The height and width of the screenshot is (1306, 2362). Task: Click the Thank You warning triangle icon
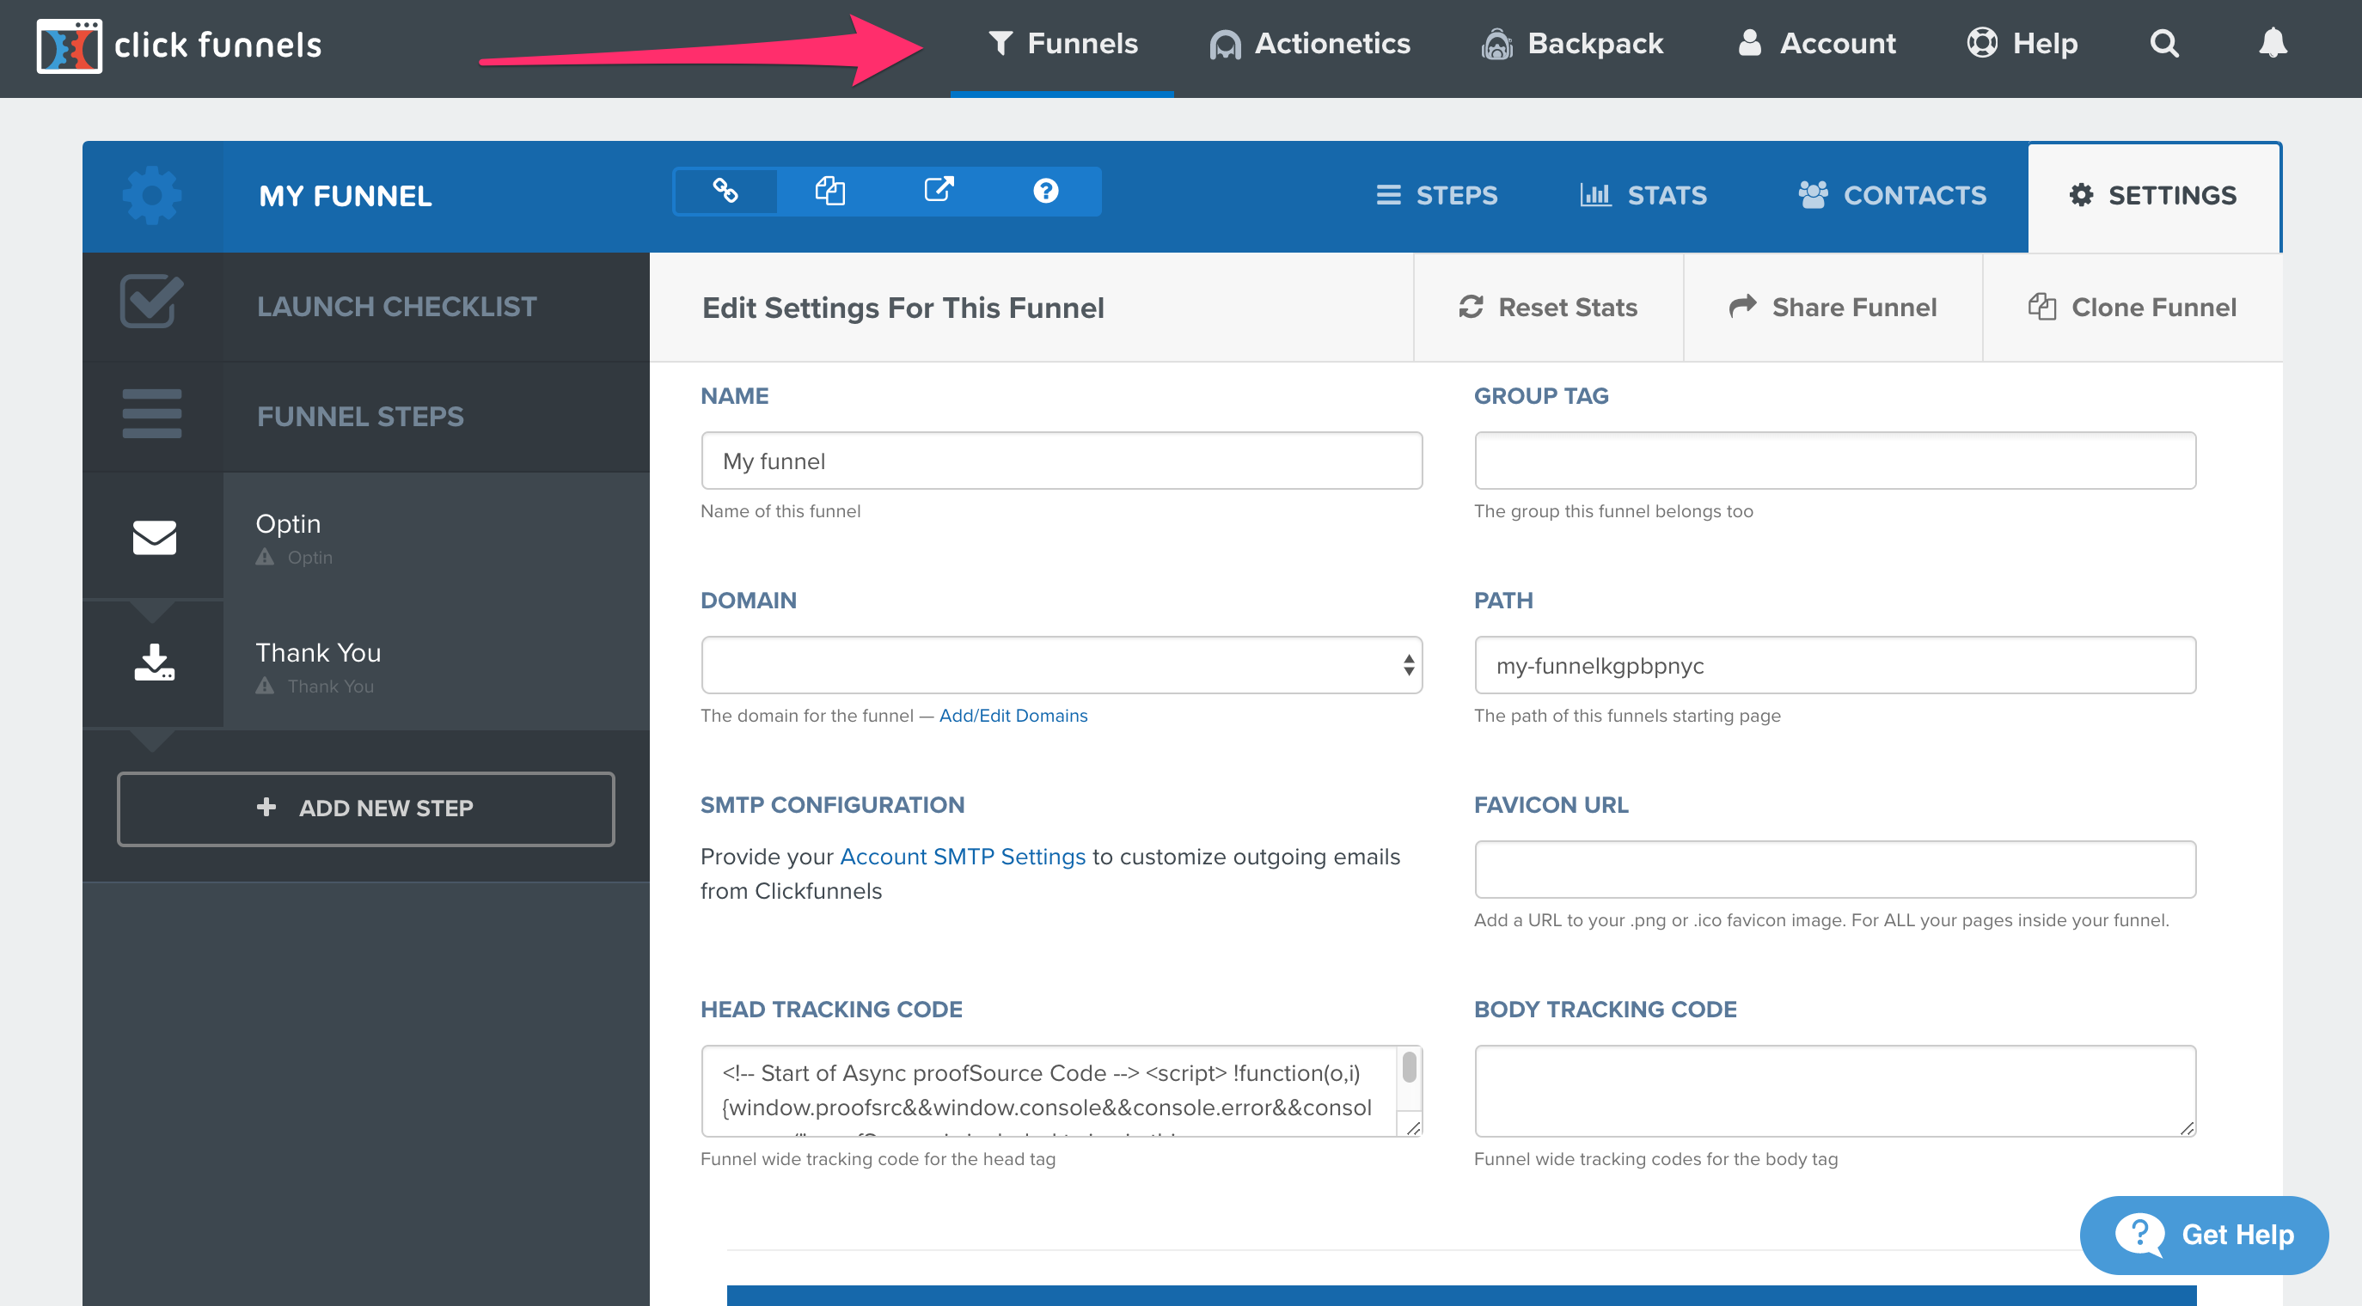tap(265, 686)
